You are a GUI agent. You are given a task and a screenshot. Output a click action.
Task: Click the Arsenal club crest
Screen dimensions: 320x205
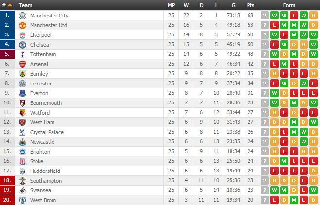point(22,64)
